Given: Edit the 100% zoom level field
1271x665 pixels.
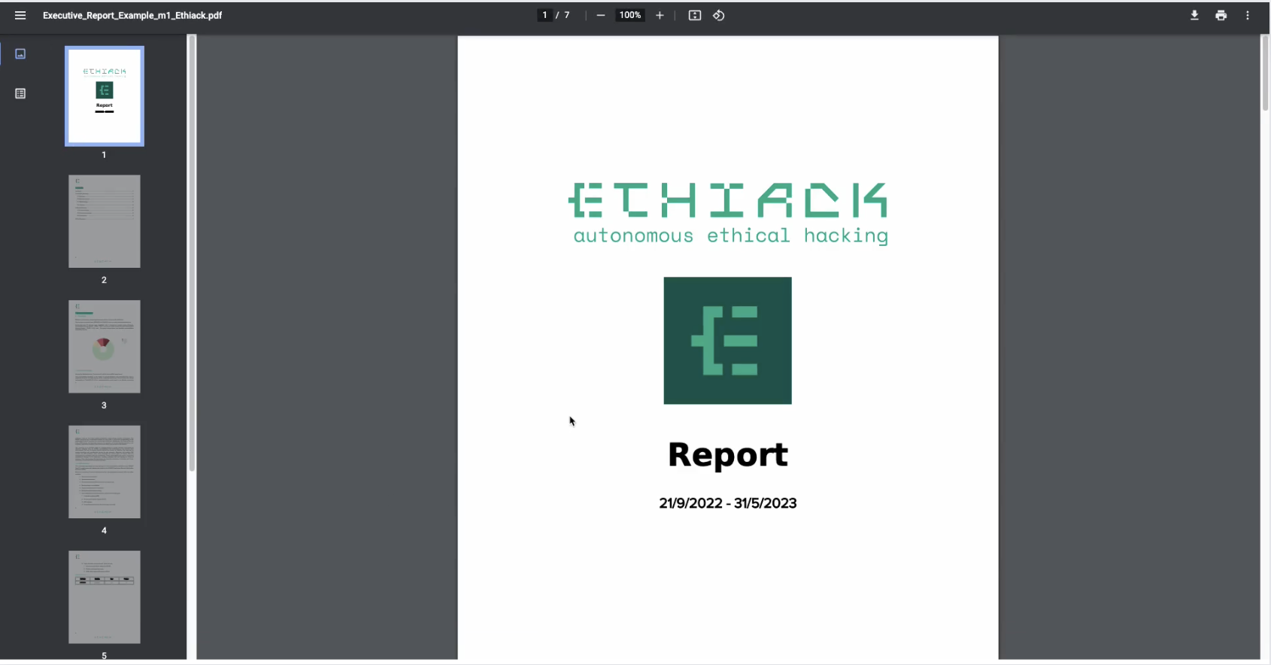Looking at the screenshot, I should (630, 15).
